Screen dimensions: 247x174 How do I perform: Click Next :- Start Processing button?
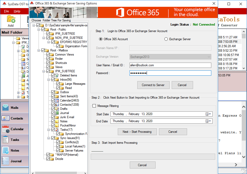[x=137, y=132]
